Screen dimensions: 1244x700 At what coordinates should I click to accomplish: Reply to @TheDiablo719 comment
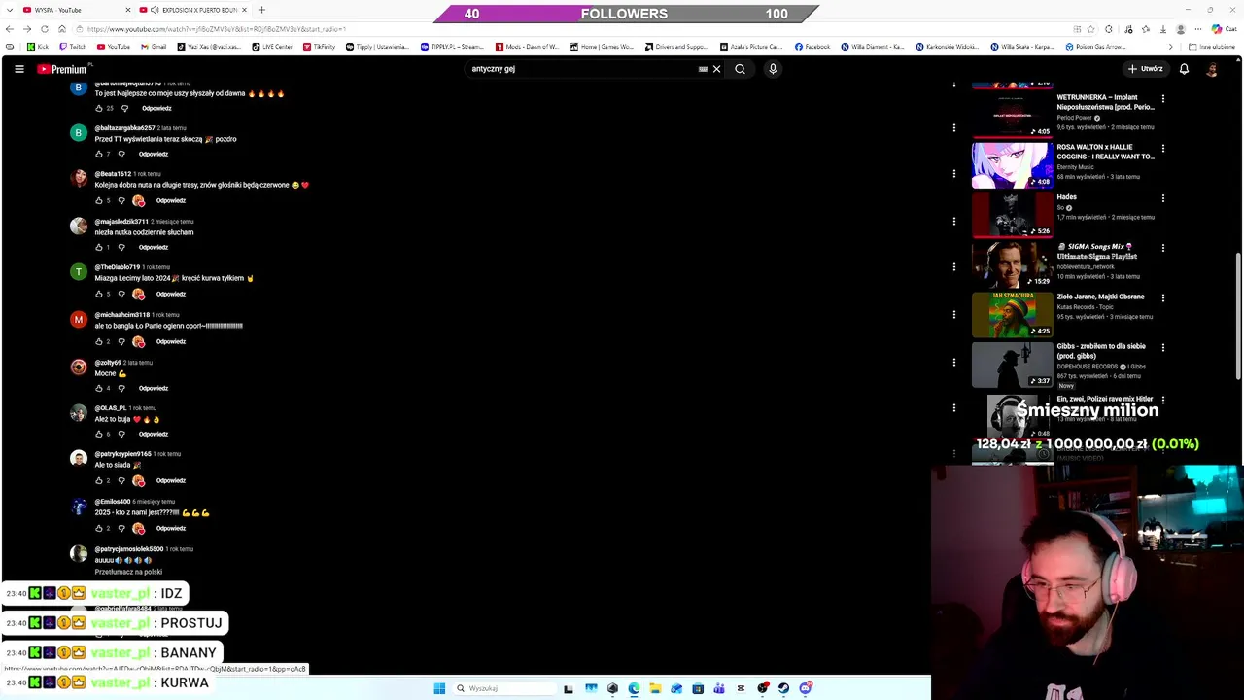point(171,294)
